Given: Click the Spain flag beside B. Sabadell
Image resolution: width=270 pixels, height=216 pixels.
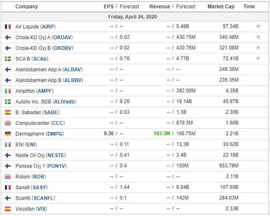Looking at the screenshot, I should [x=8, y=112].
